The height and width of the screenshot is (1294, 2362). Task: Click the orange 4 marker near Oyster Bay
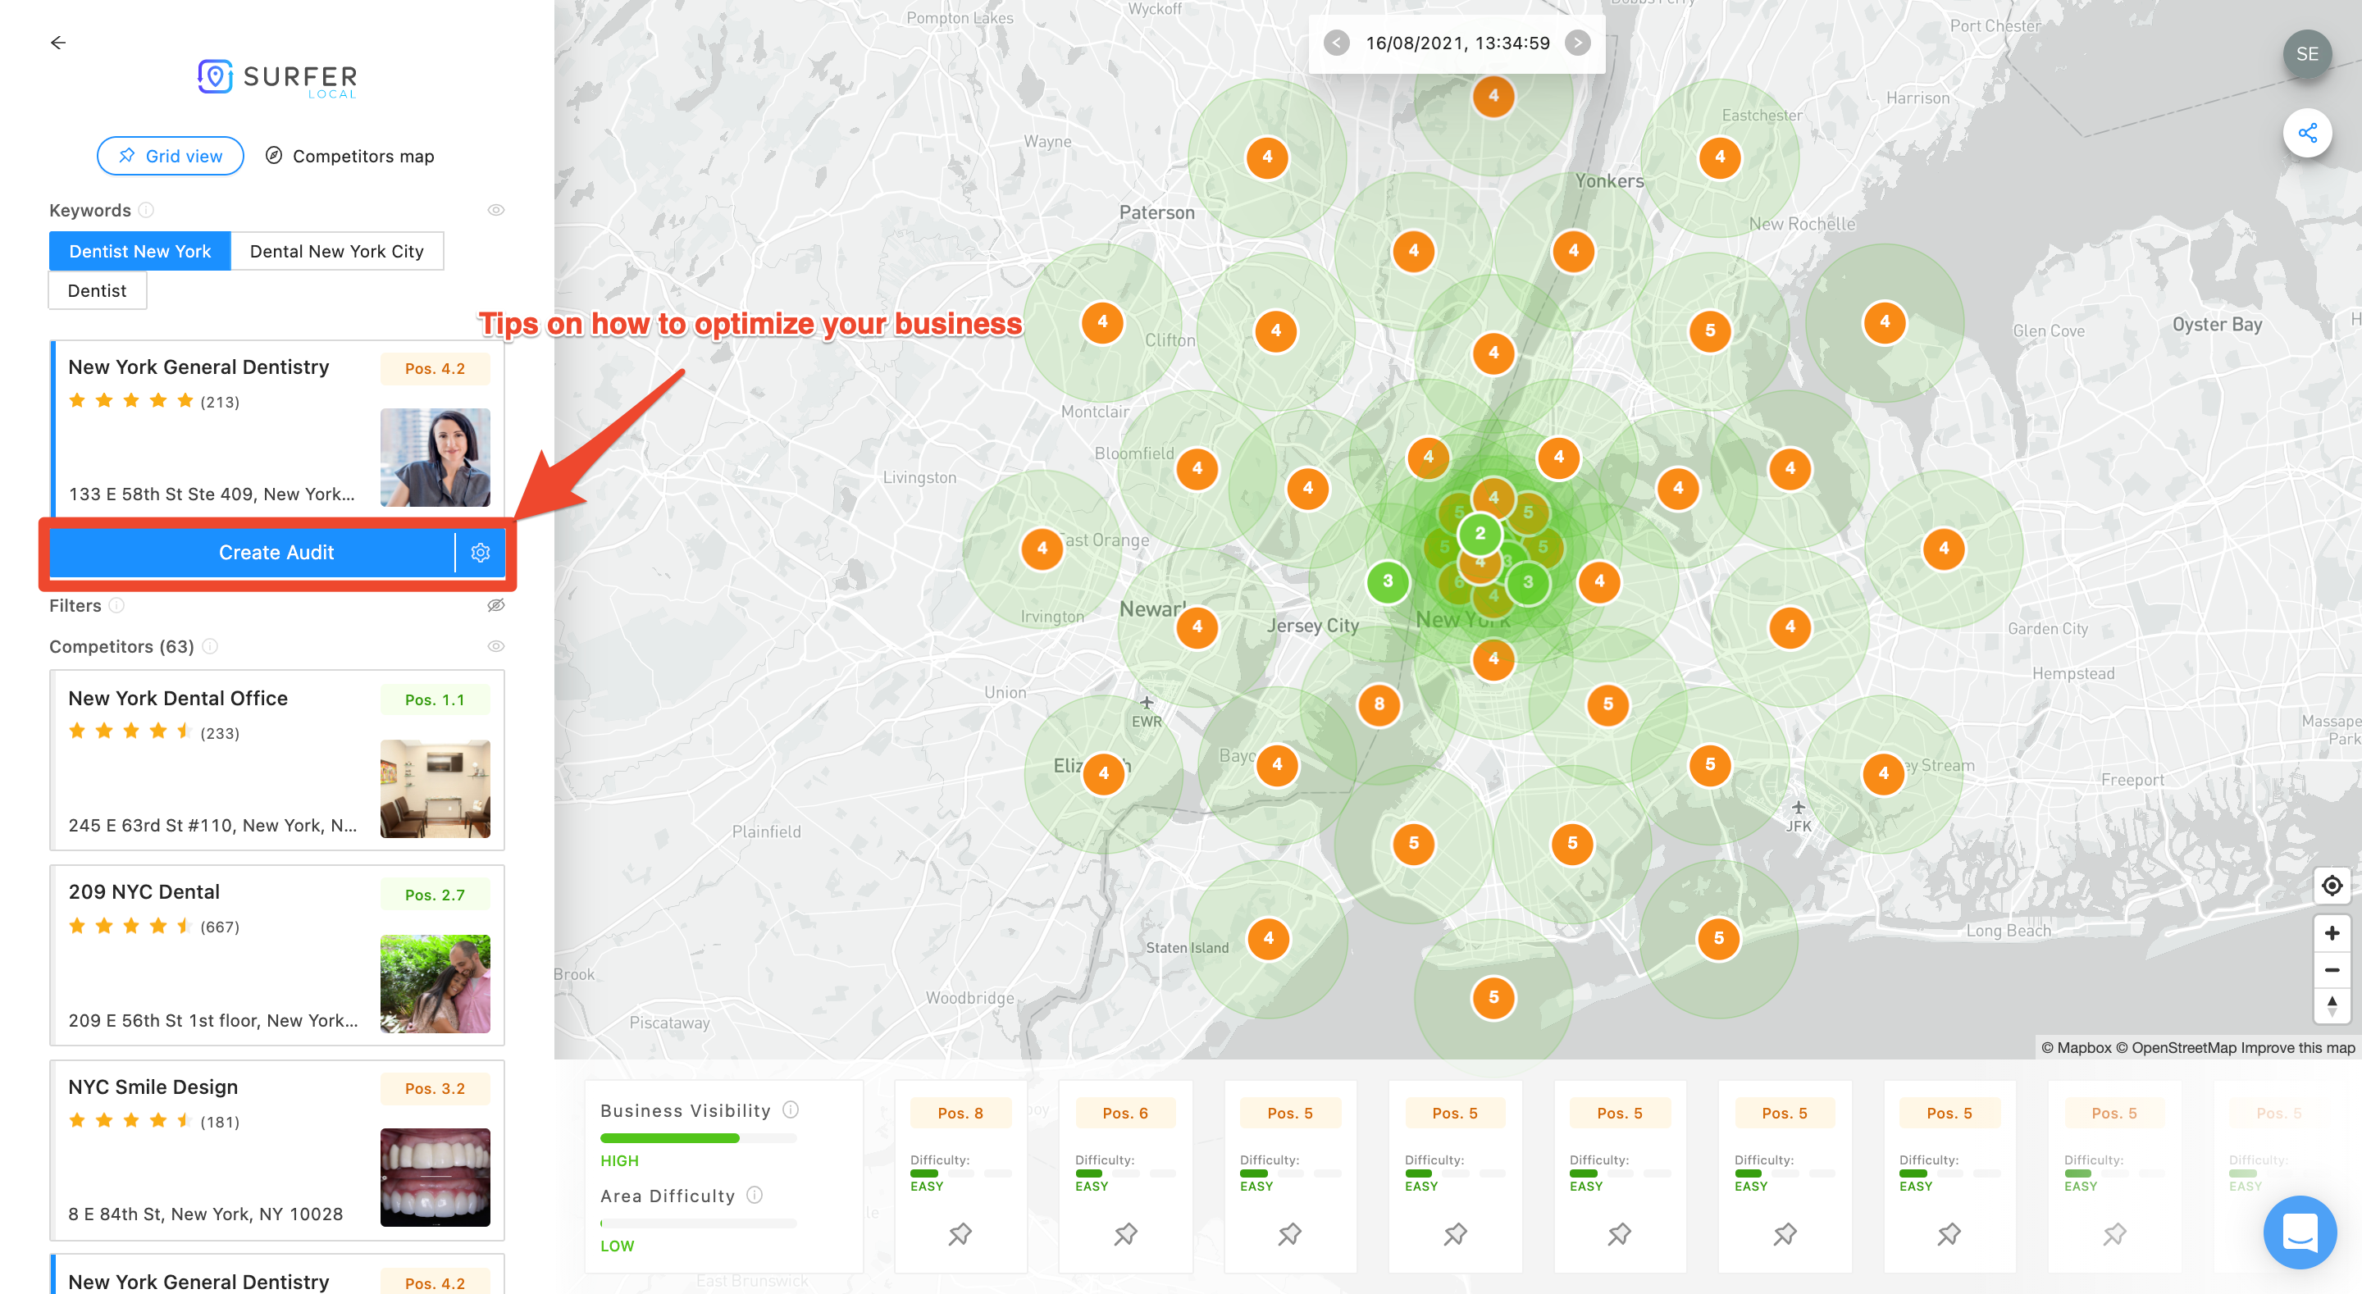(1885, 322)
